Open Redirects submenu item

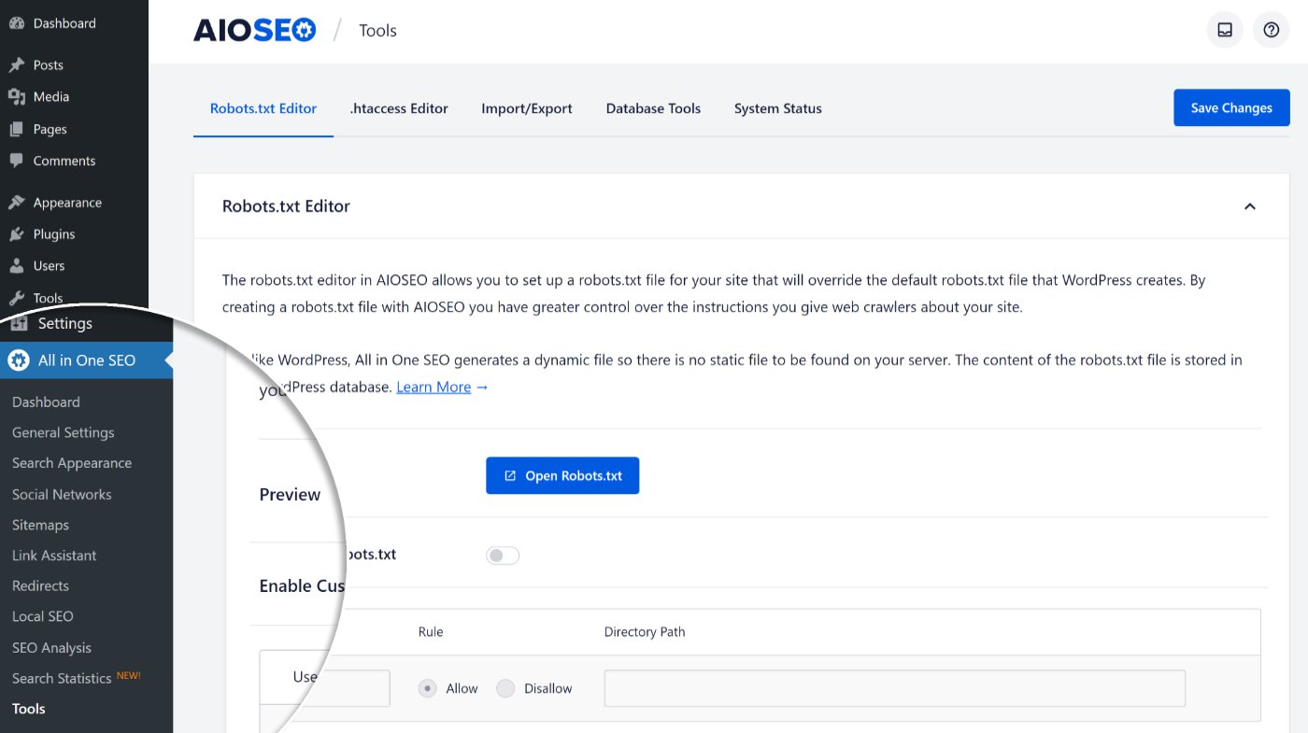tap(40, 585)
